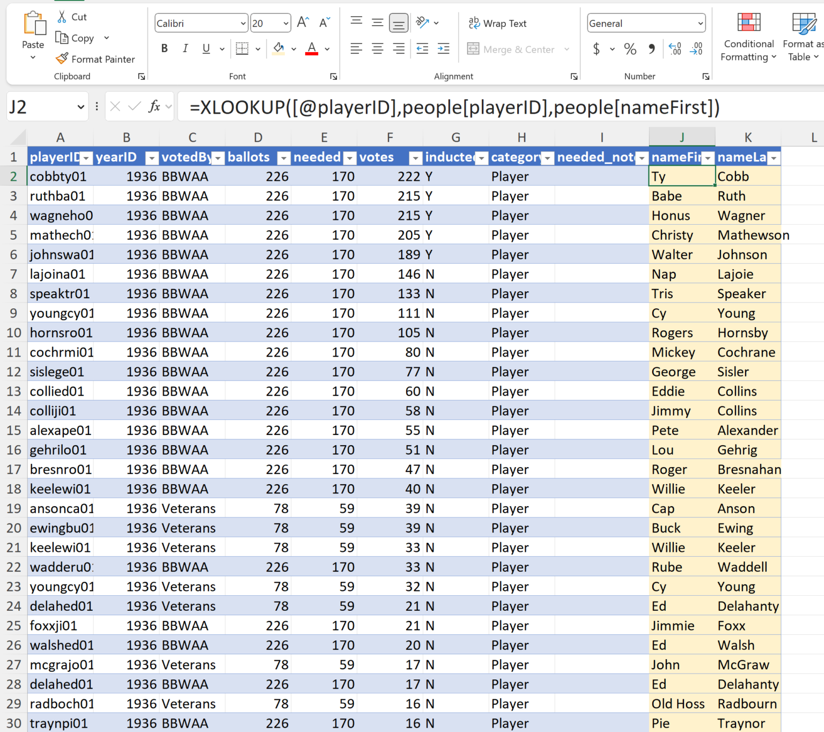
Task: Toggle Bold formatting
Action: tap(165, 49)
